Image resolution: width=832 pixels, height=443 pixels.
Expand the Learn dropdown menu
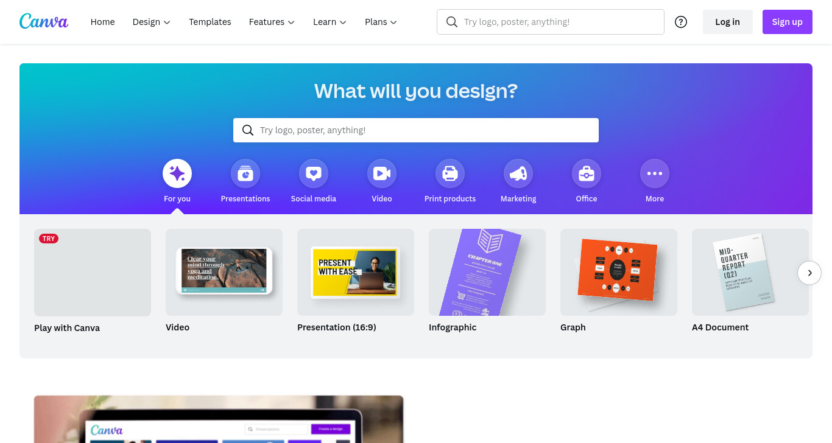[330, 22]
